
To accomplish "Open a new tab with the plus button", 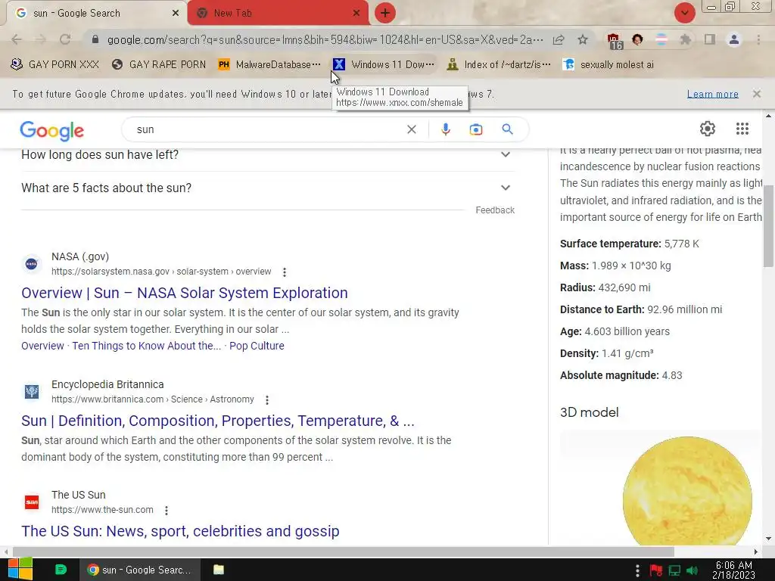I will (385, 13).
